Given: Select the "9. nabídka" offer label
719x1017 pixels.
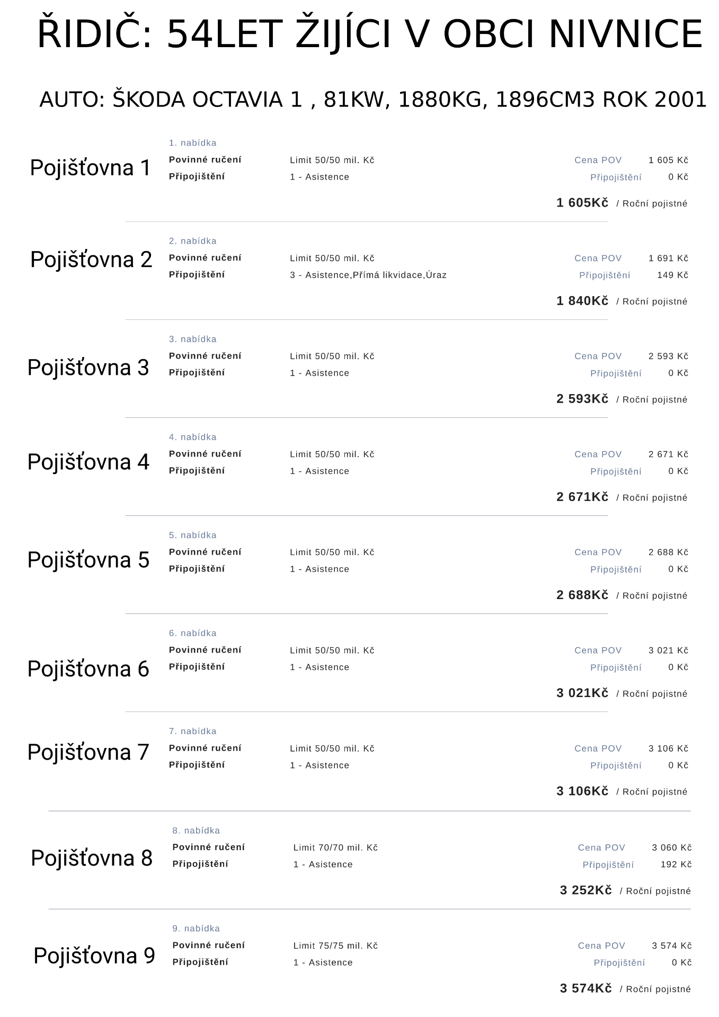Looking at the screenshot, I should pos(196,929).
